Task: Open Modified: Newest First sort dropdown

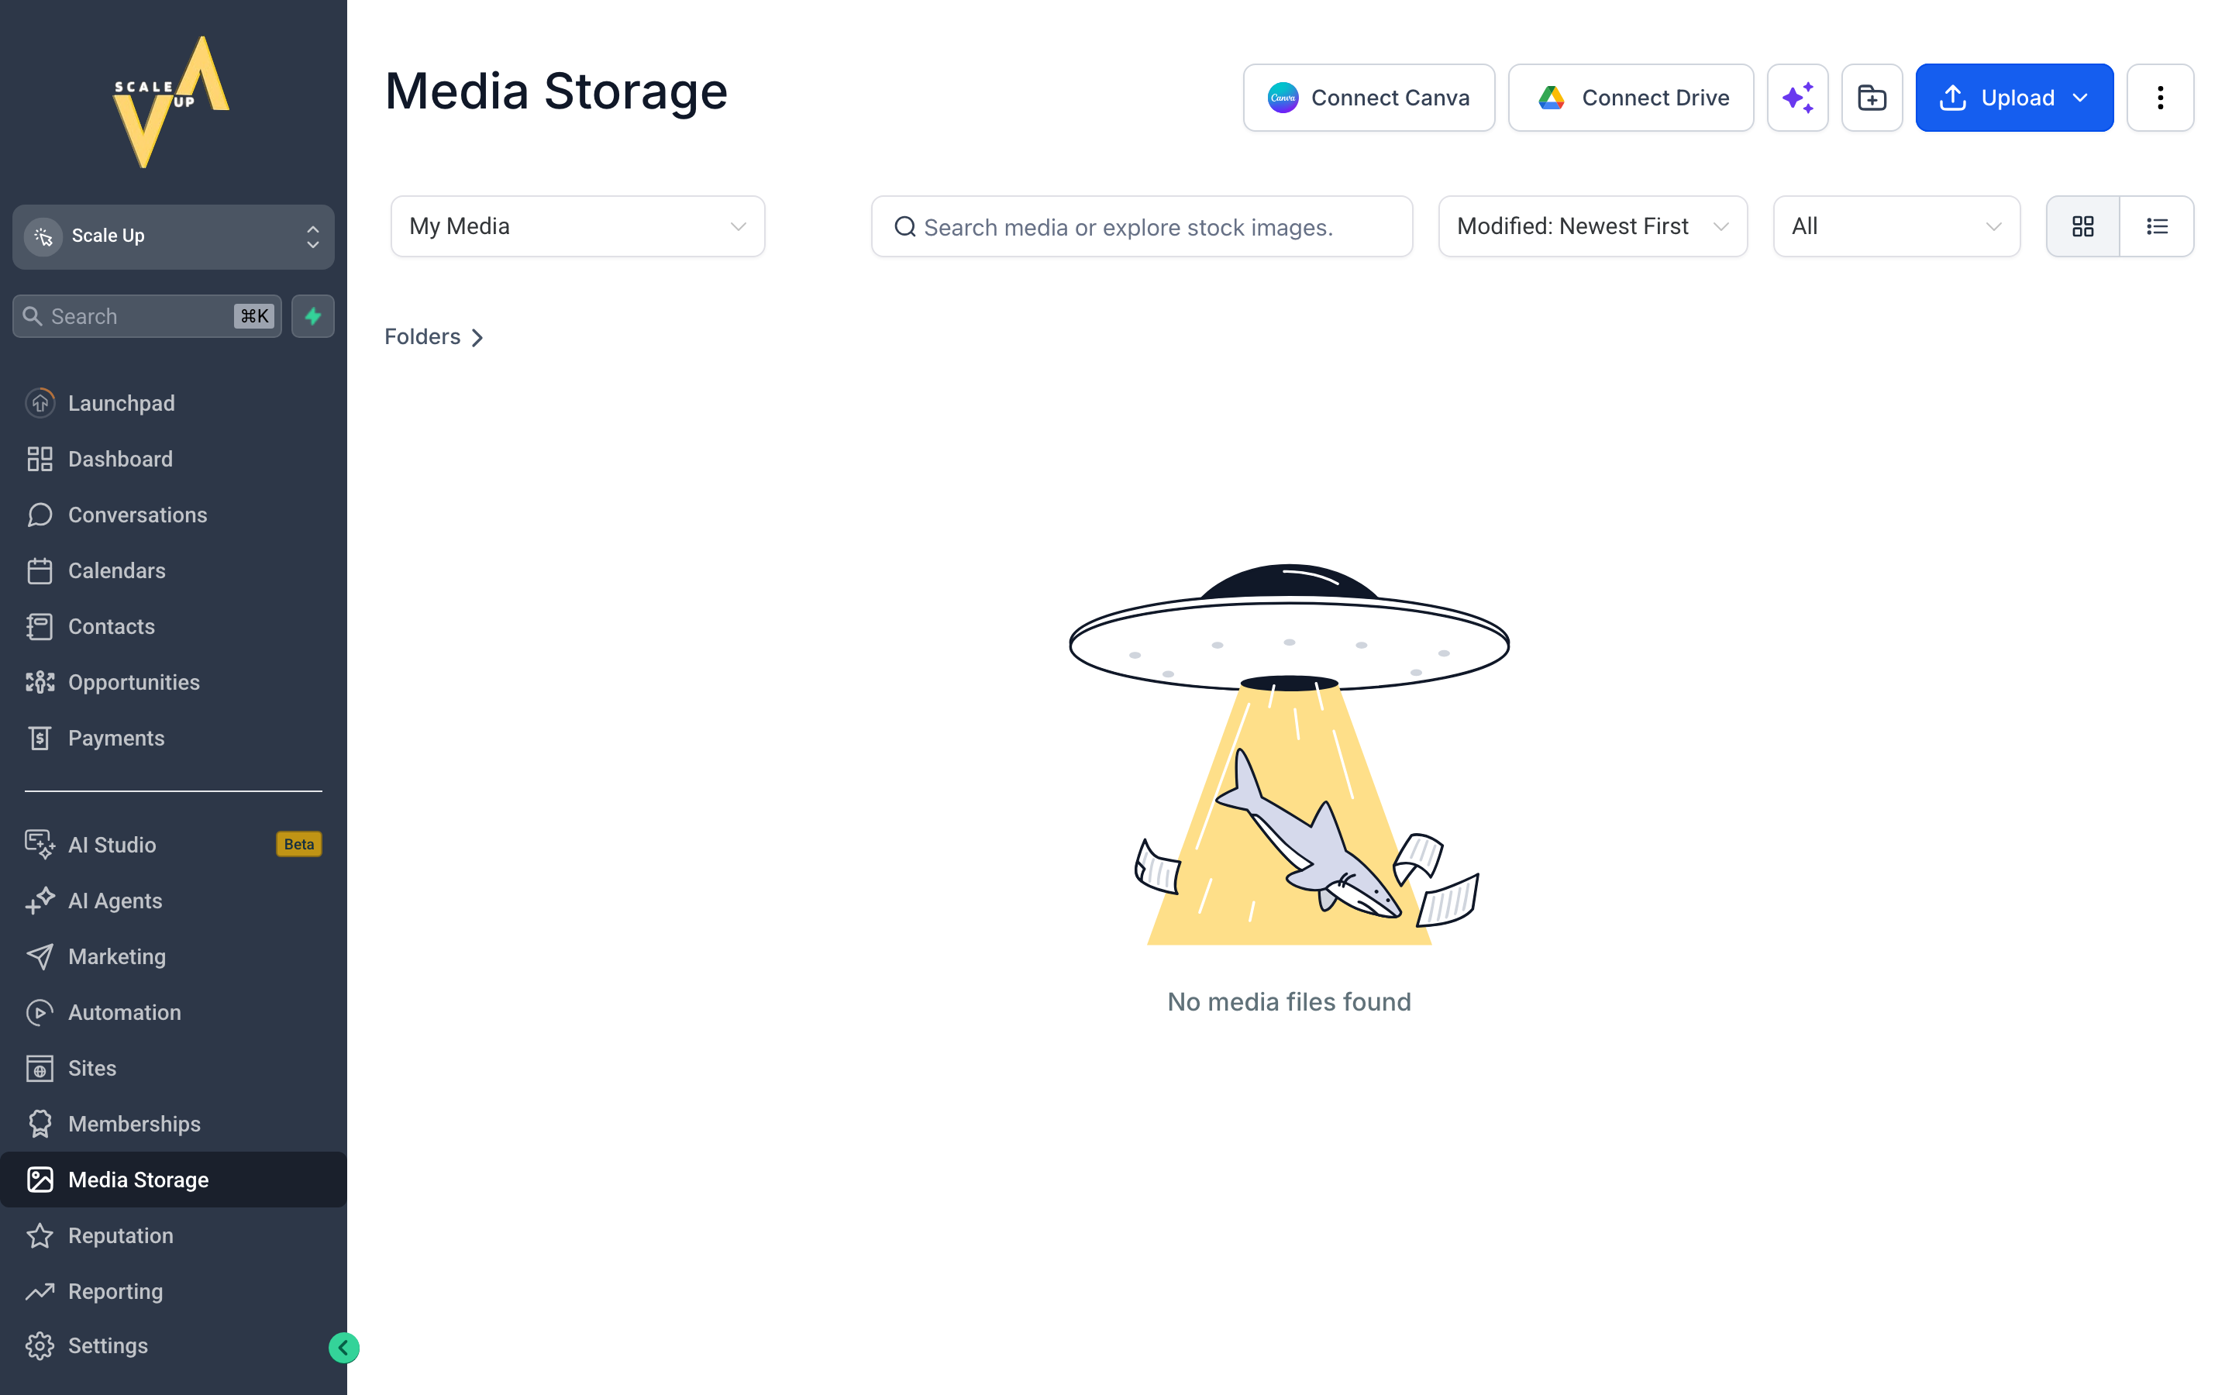Action: coord(1593,226)
